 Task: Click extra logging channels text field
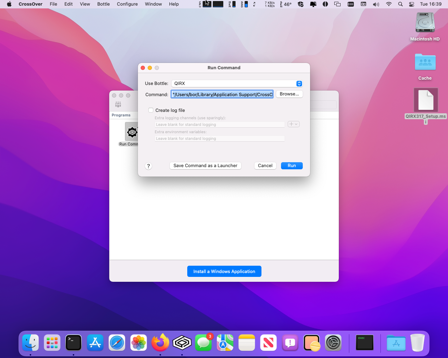tap(220, 124)
